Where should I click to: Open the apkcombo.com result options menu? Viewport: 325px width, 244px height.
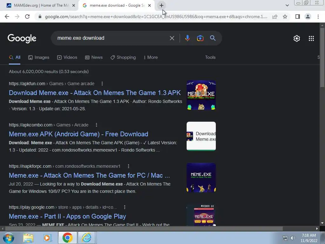96,125
